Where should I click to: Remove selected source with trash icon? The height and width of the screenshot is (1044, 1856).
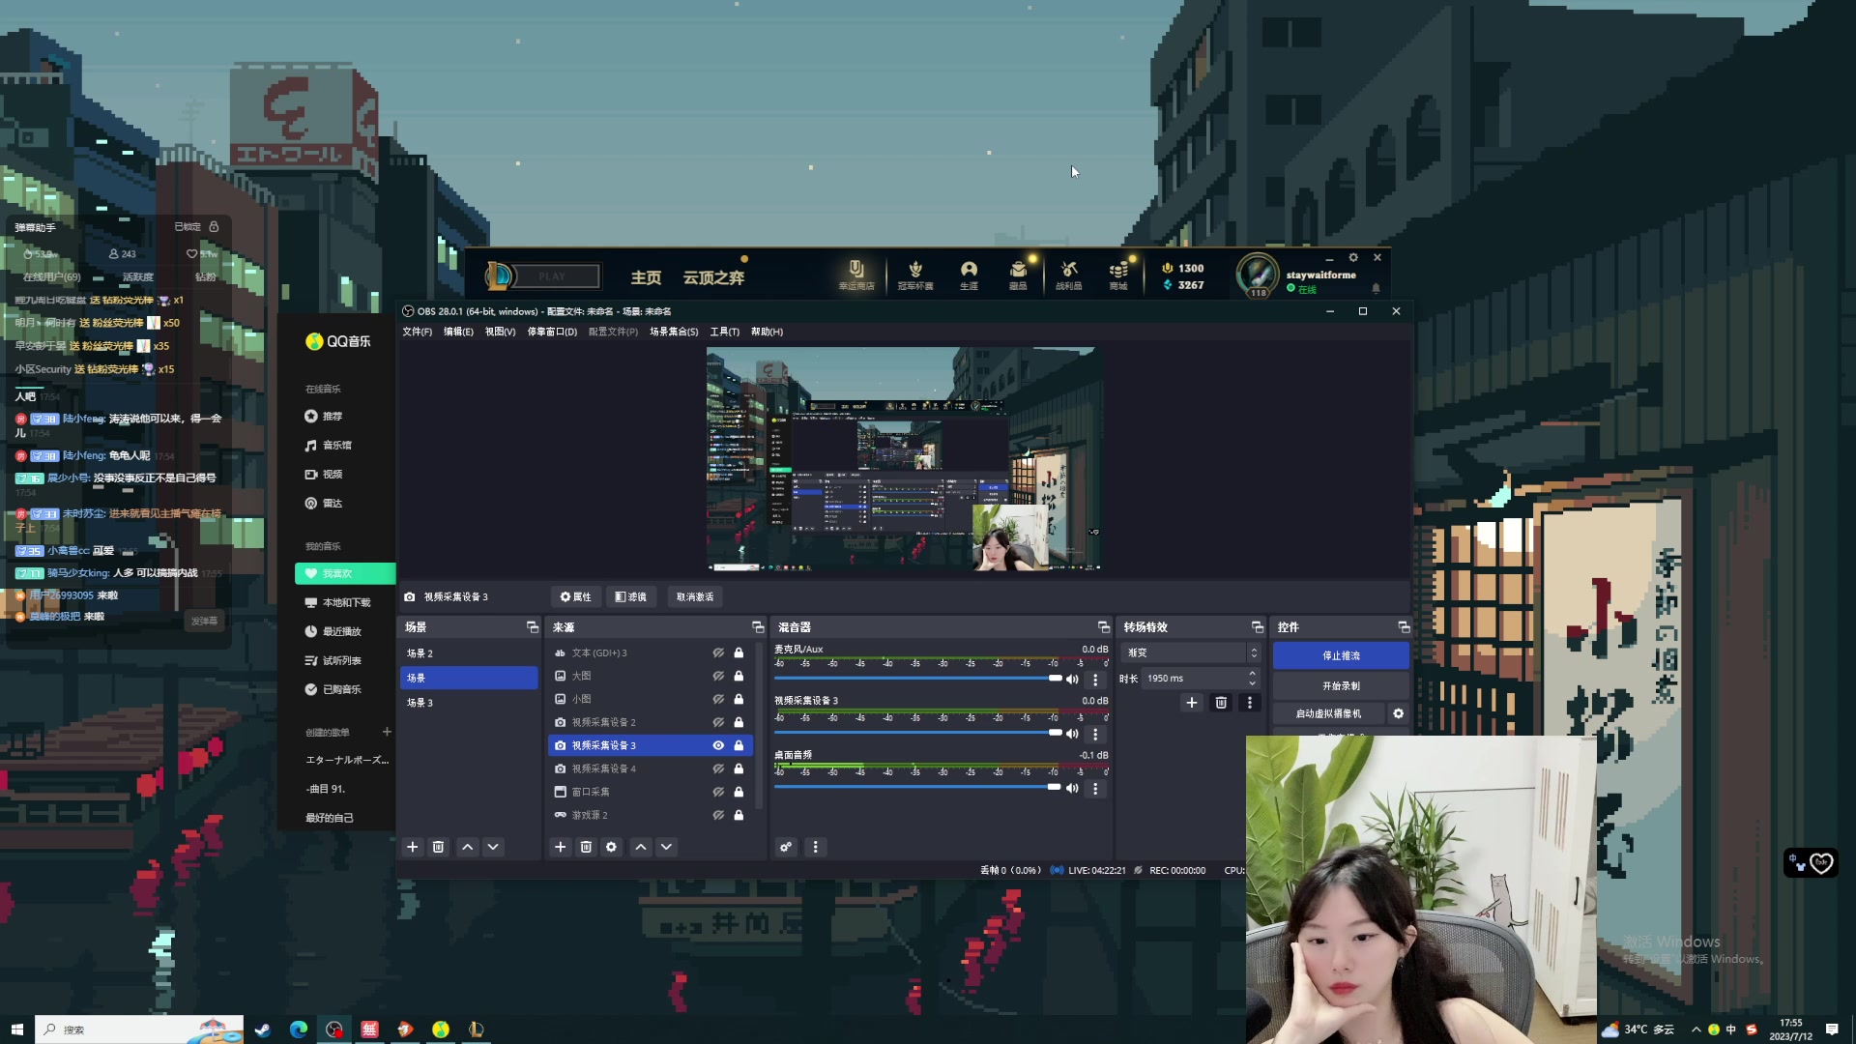point(586,847)
